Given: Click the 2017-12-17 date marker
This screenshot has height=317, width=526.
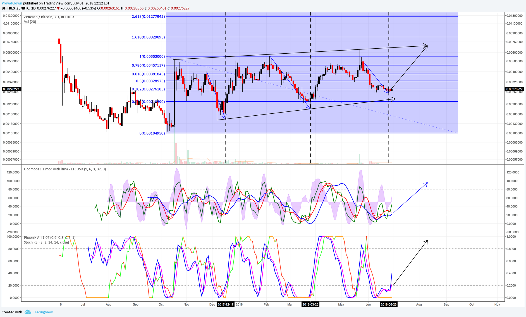Looking at the screenshot, I should [226, 304].
